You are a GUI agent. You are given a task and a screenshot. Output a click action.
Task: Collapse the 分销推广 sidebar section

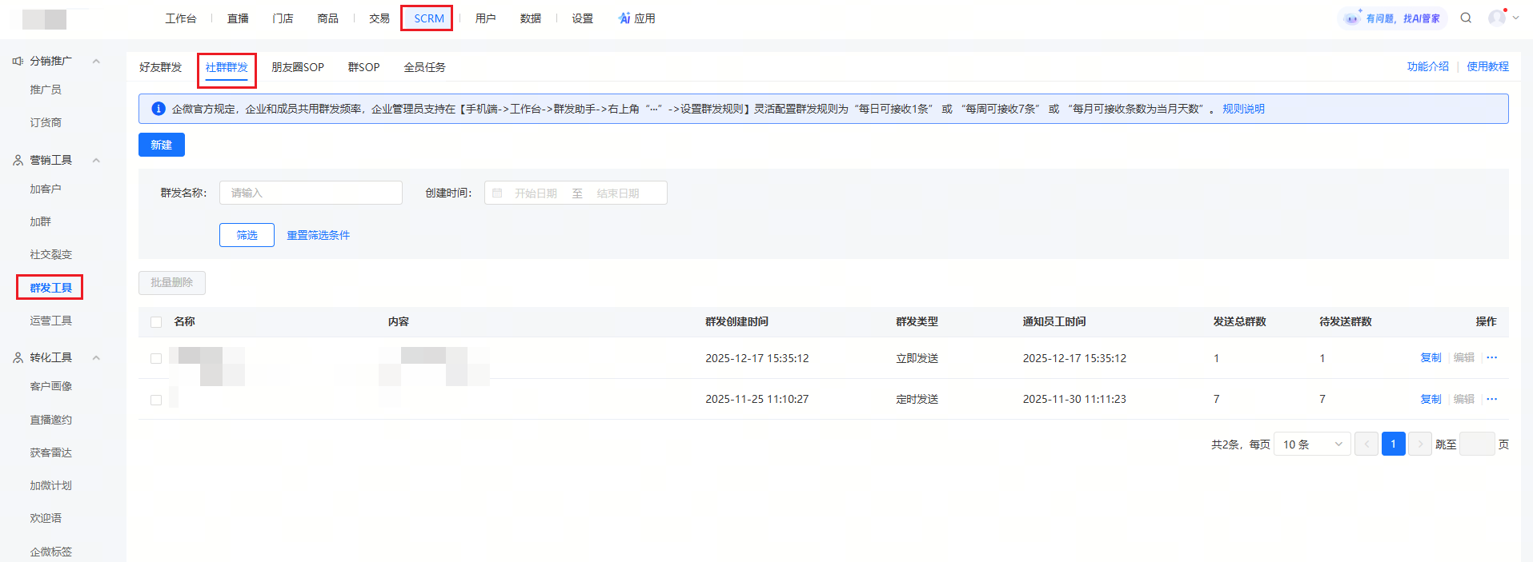[96, 61]
